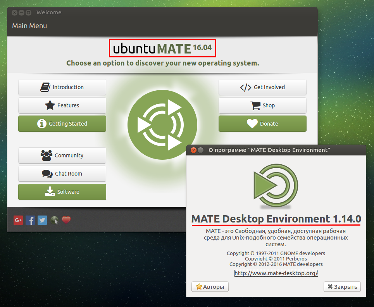Image resolution: width=374 pixels, height=307 pixels.
Task: Click the Twitter icon in footer
Action: click(x=42, y=220)
